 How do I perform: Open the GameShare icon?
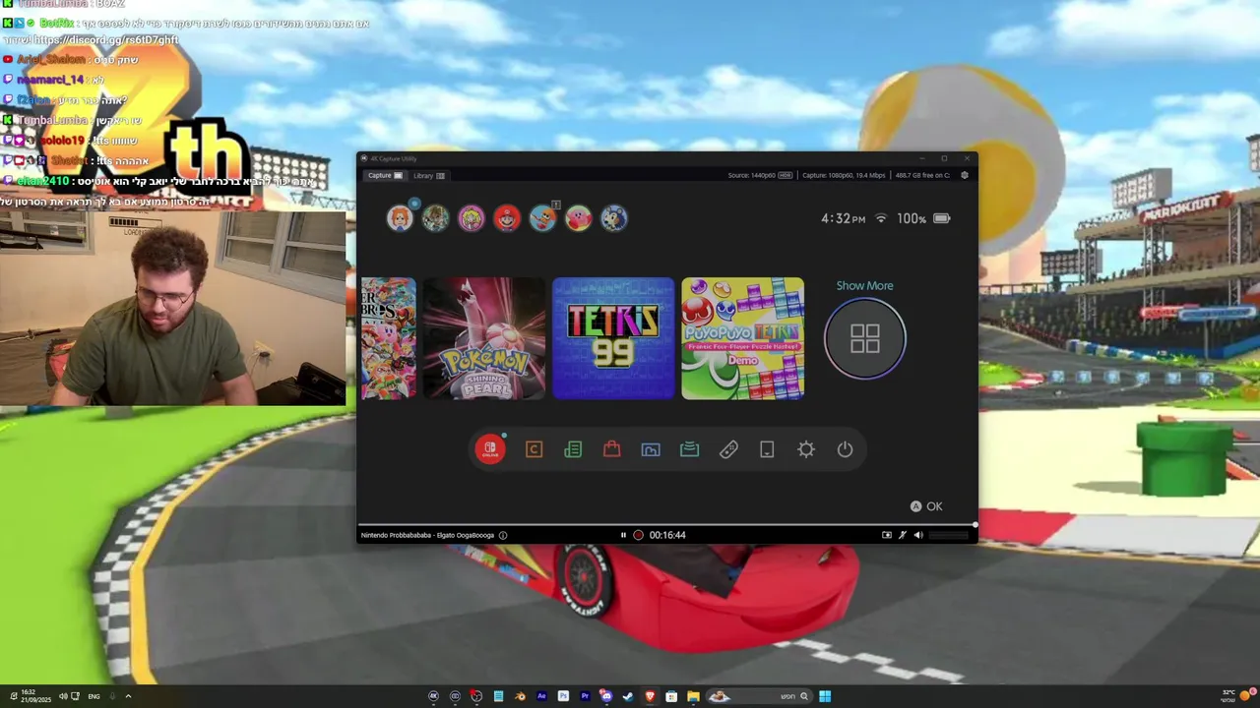(x=689, y=449)
